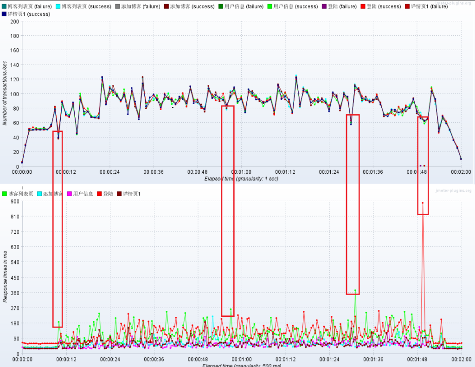Select the 添加博客 (success) legend label
Image resolution: width=475 pixels, height=367 pixels.
click(192, 7)
